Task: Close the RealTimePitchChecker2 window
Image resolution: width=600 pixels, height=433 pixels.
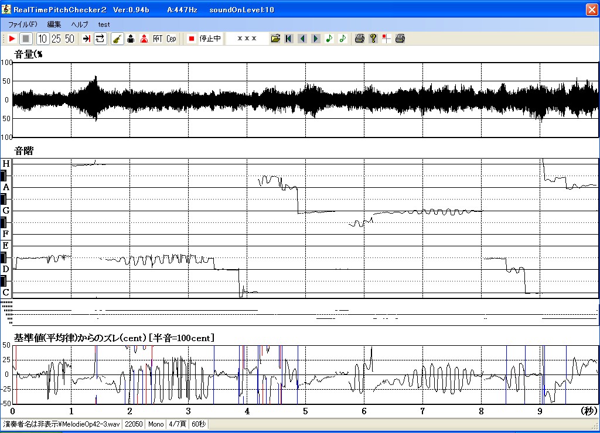Action: click(x=592, y=9)
